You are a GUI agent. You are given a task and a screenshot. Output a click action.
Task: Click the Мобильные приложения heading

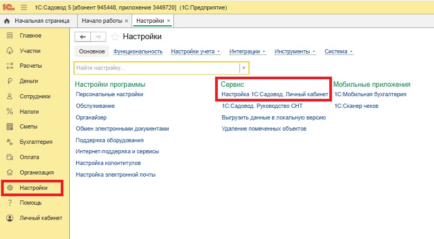click(x=372, y=85)
